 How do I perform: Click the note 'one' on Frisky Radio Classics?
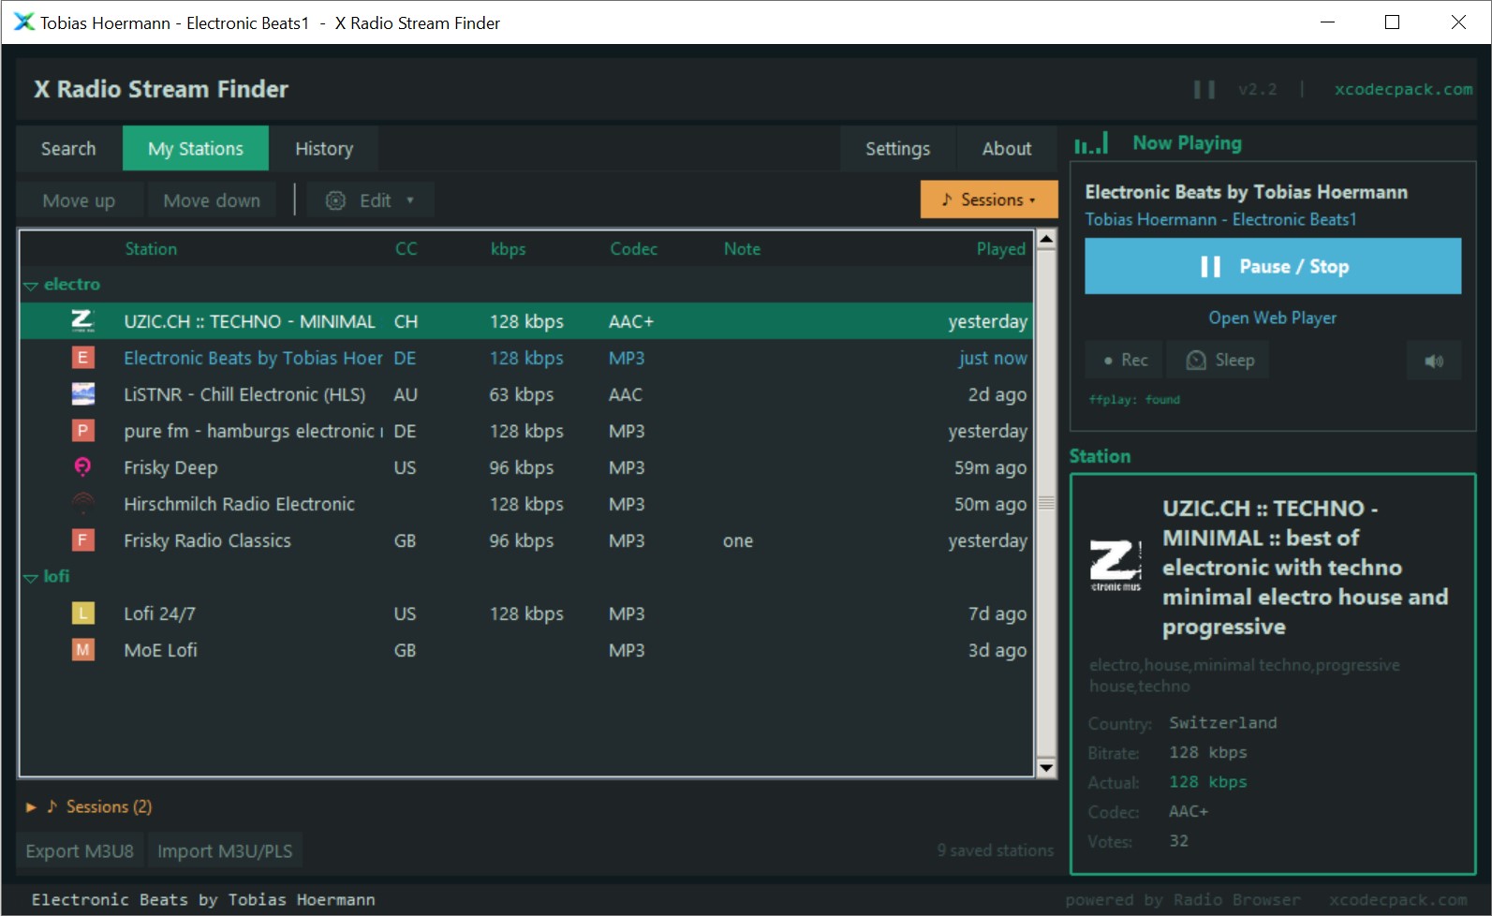pos(738,541)
